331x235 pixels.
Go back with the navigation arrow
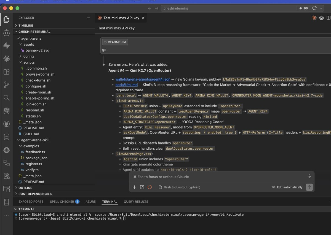coord(150,8)
